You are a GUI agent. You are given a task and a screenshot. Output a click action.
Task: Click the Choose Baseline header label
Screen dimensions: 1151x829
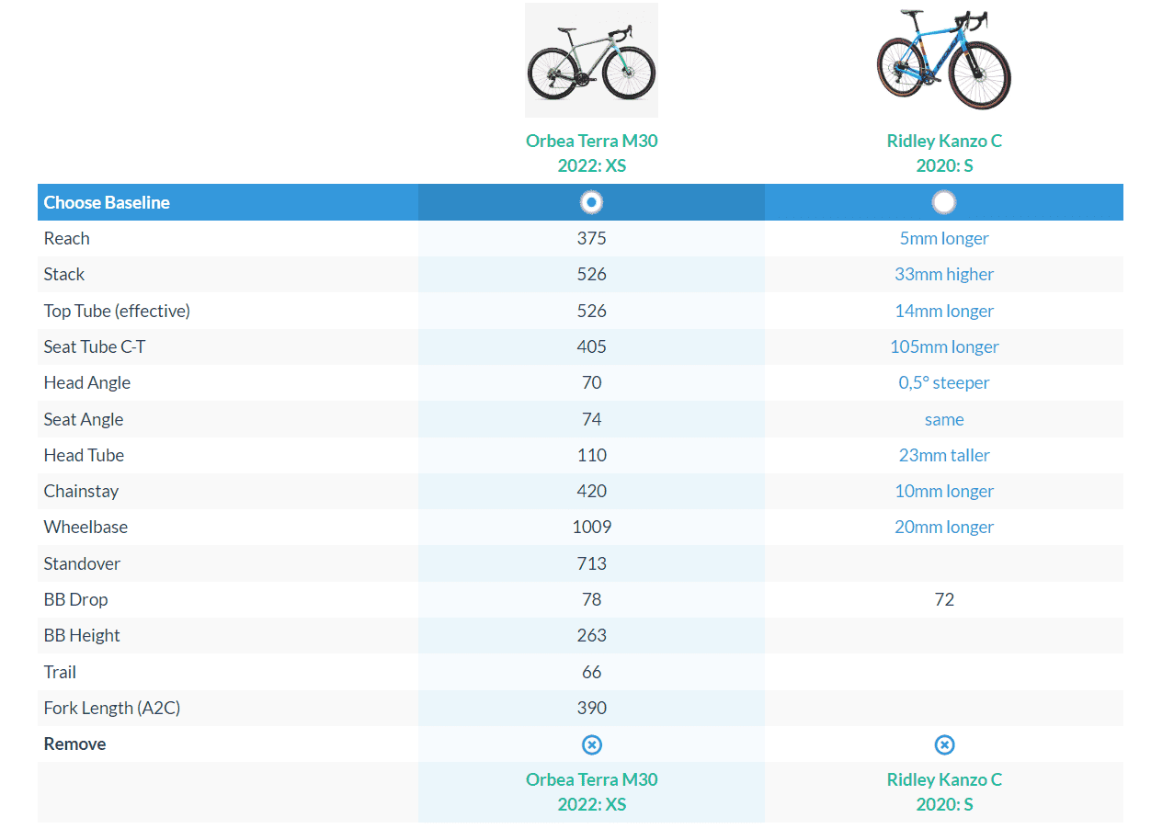tap(107, 202)
